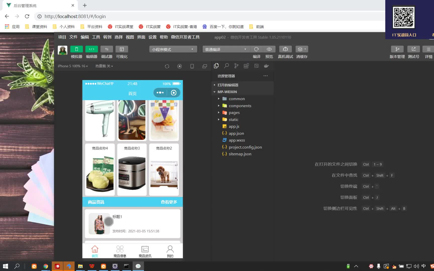Open the 设置 menu
The height and width of the screenshot is (271, 434).
[x=152, y=37]
